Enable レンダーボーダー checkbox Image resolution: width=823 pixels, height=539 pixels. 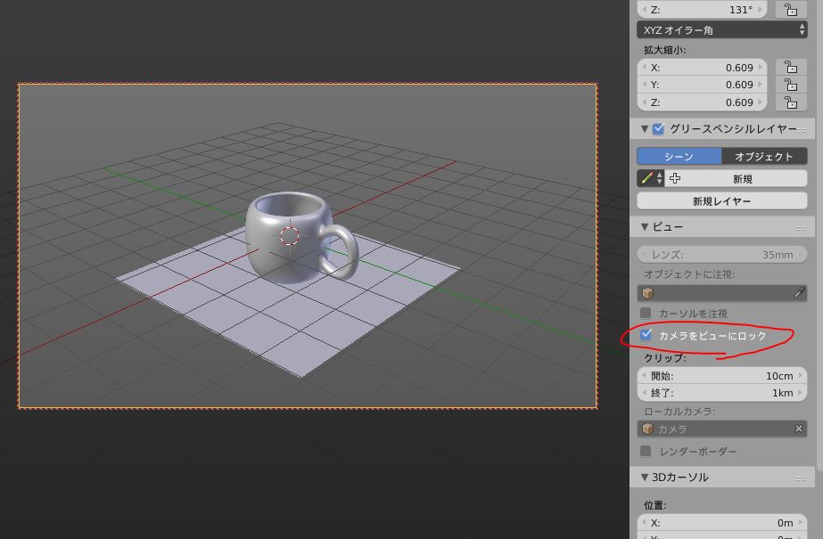click(x=646, y=451)
